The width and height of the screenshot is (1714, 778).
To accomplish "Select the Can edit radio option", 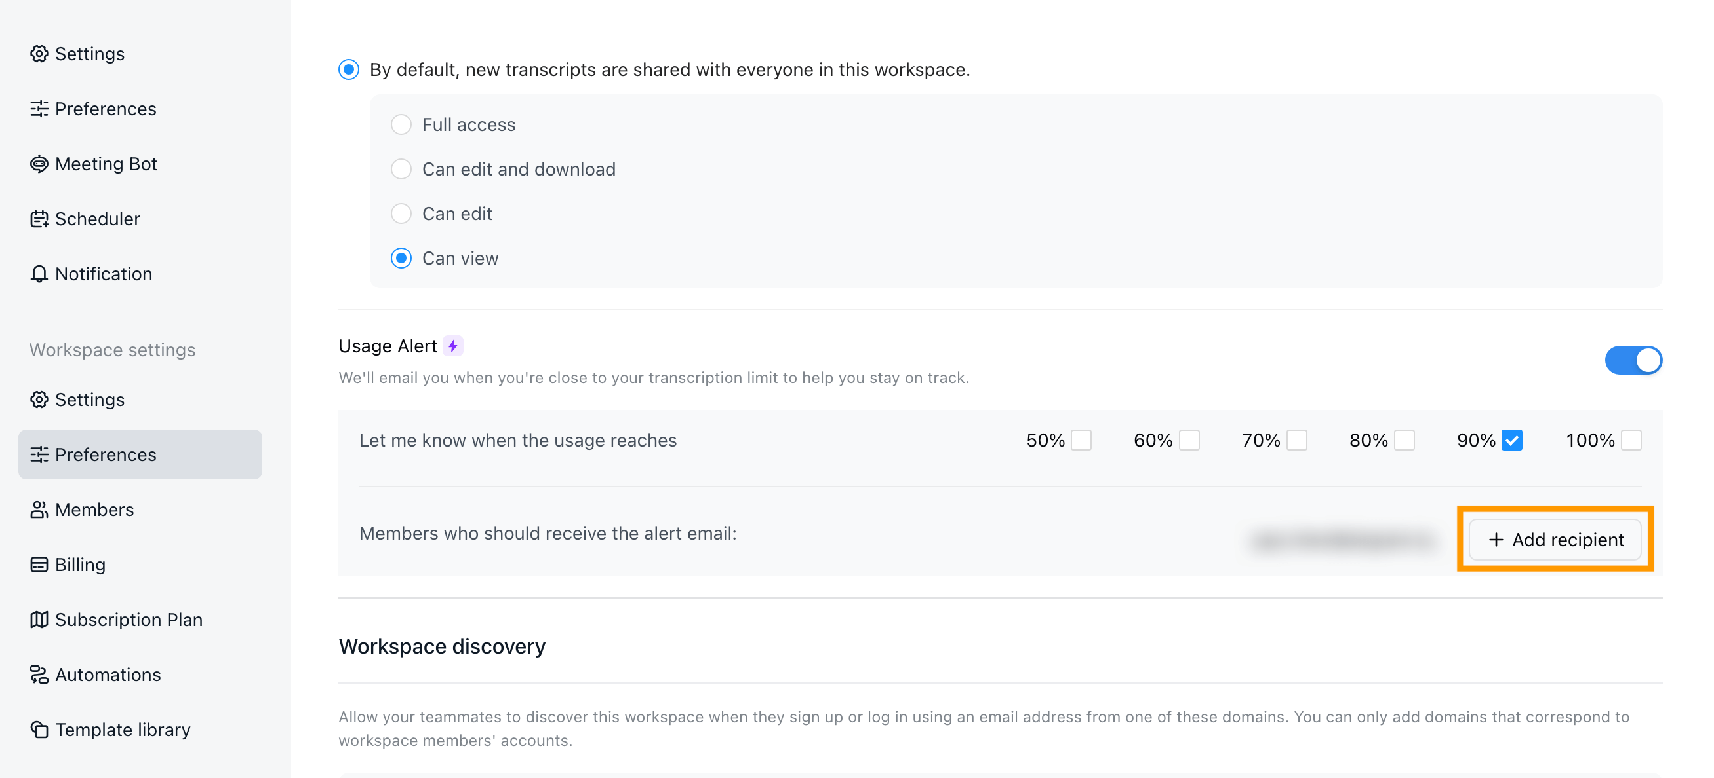I will click(x=401, y=214).
